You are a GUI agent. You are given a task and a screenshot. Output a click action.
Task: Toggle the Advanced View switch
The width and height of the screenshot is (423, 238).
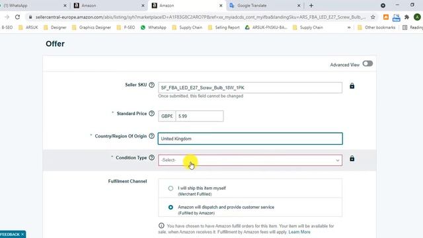point(367,63)
